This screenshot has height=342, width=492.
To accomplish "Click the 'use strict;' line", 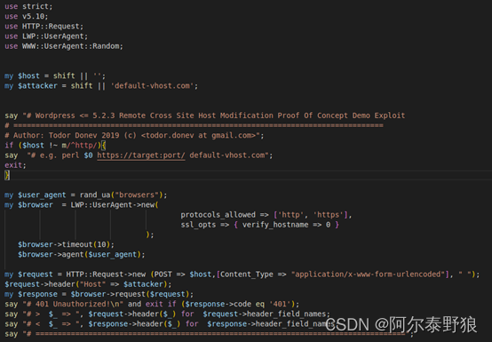I will tap(28, 6).
